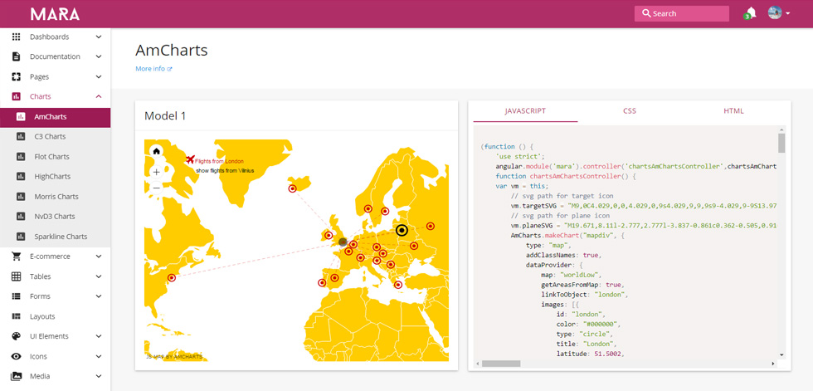The height and width of the screenshot is (391, 813).
Task: Click the code scrollbar down arrow
Action: tap(781, 354)
